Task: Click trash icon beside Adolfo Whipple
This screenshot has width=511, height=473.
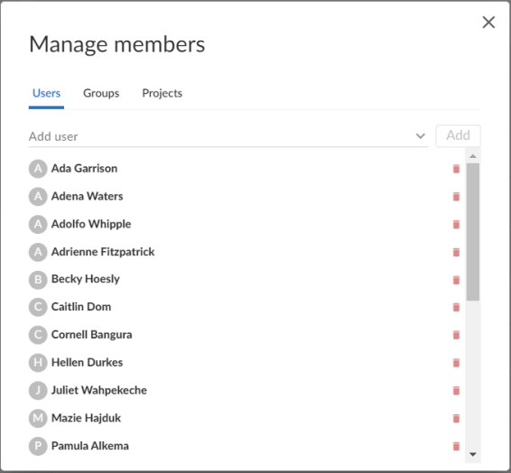Action: point(456,224)
